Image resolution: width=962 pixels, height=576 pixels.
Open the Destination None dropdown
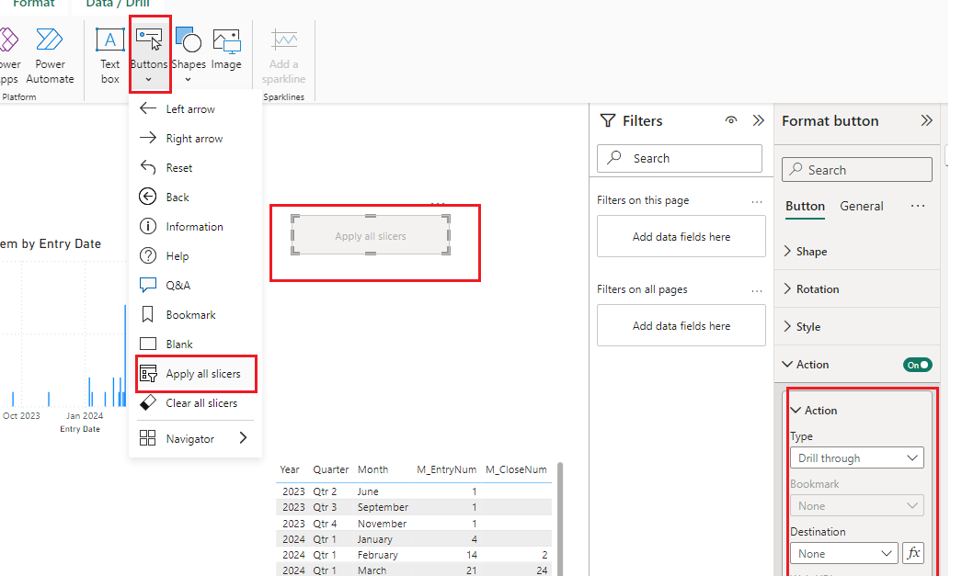pyautogui.click(x=844, y=553)
